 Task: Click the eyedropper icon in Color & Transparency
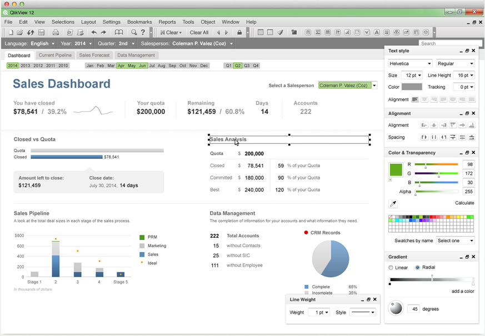(x=393, y=204)
